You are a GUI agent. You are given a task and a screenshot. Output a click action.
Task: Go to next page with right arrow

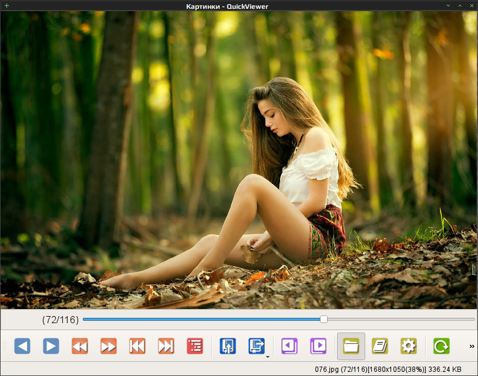(x=51, y=346)
